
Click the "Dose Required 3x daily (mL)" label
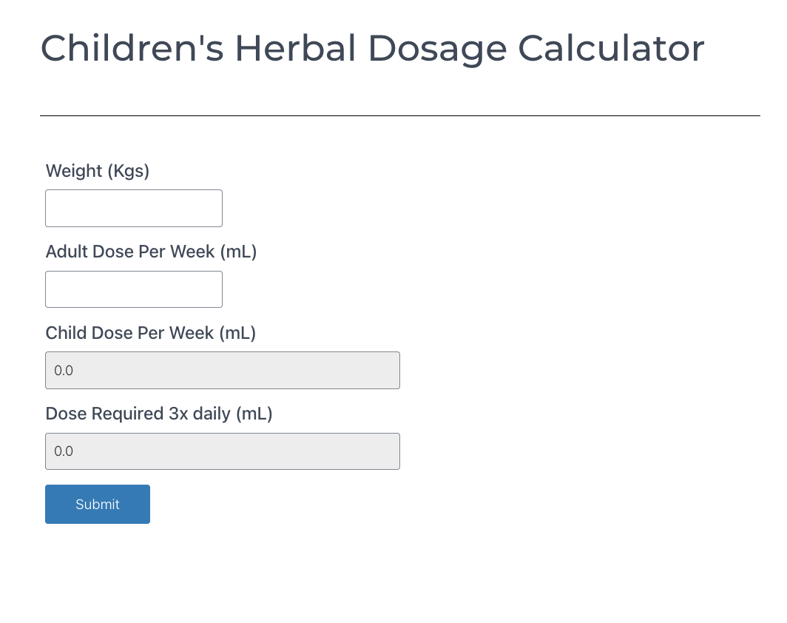(x=159, y=414)
